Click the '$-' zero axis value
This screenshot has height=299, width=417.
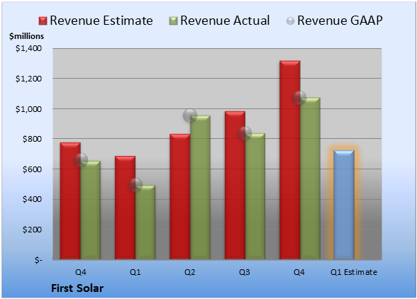click(38, 260)
